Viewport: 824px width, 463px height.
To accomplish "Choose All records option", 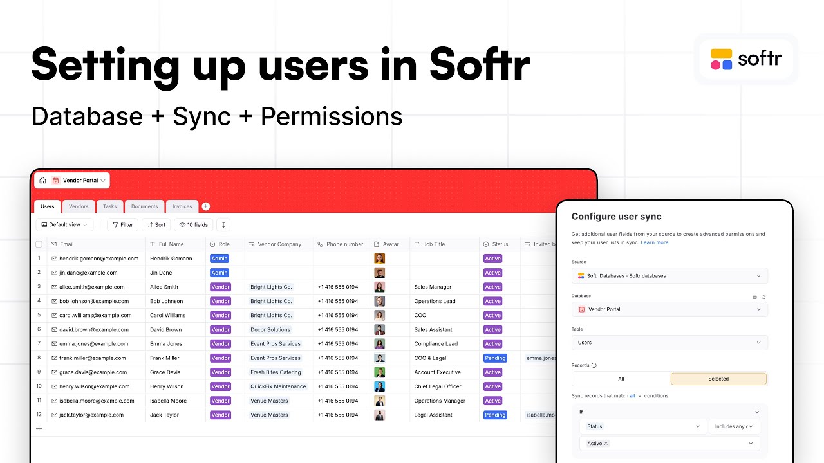I will [x=621, y=379].
